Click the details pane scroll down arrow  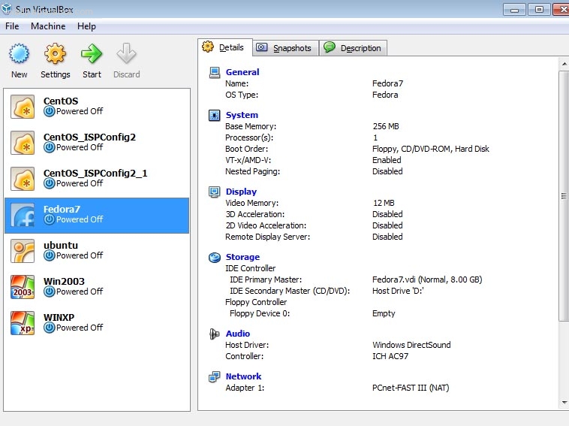click(564, 402)
